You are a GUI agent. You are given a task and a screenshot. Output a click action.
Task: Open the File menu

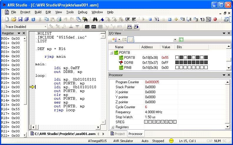click(14, 12)
